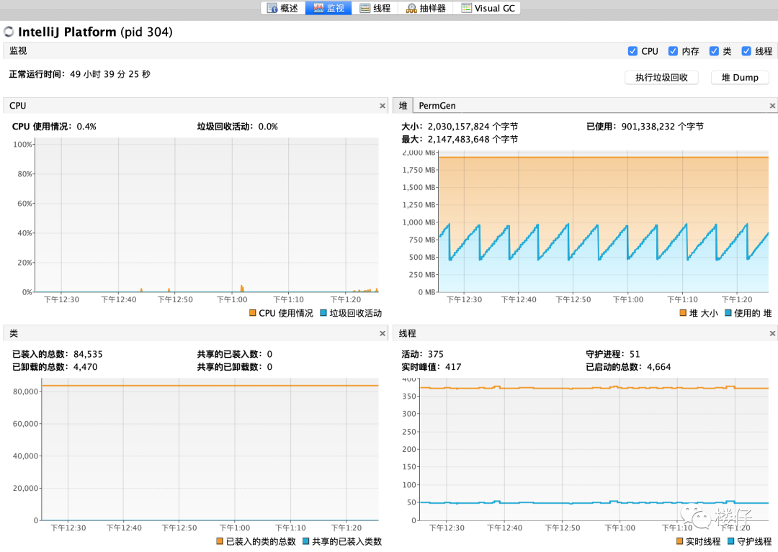Select the PermGen sub-tab

437,106
